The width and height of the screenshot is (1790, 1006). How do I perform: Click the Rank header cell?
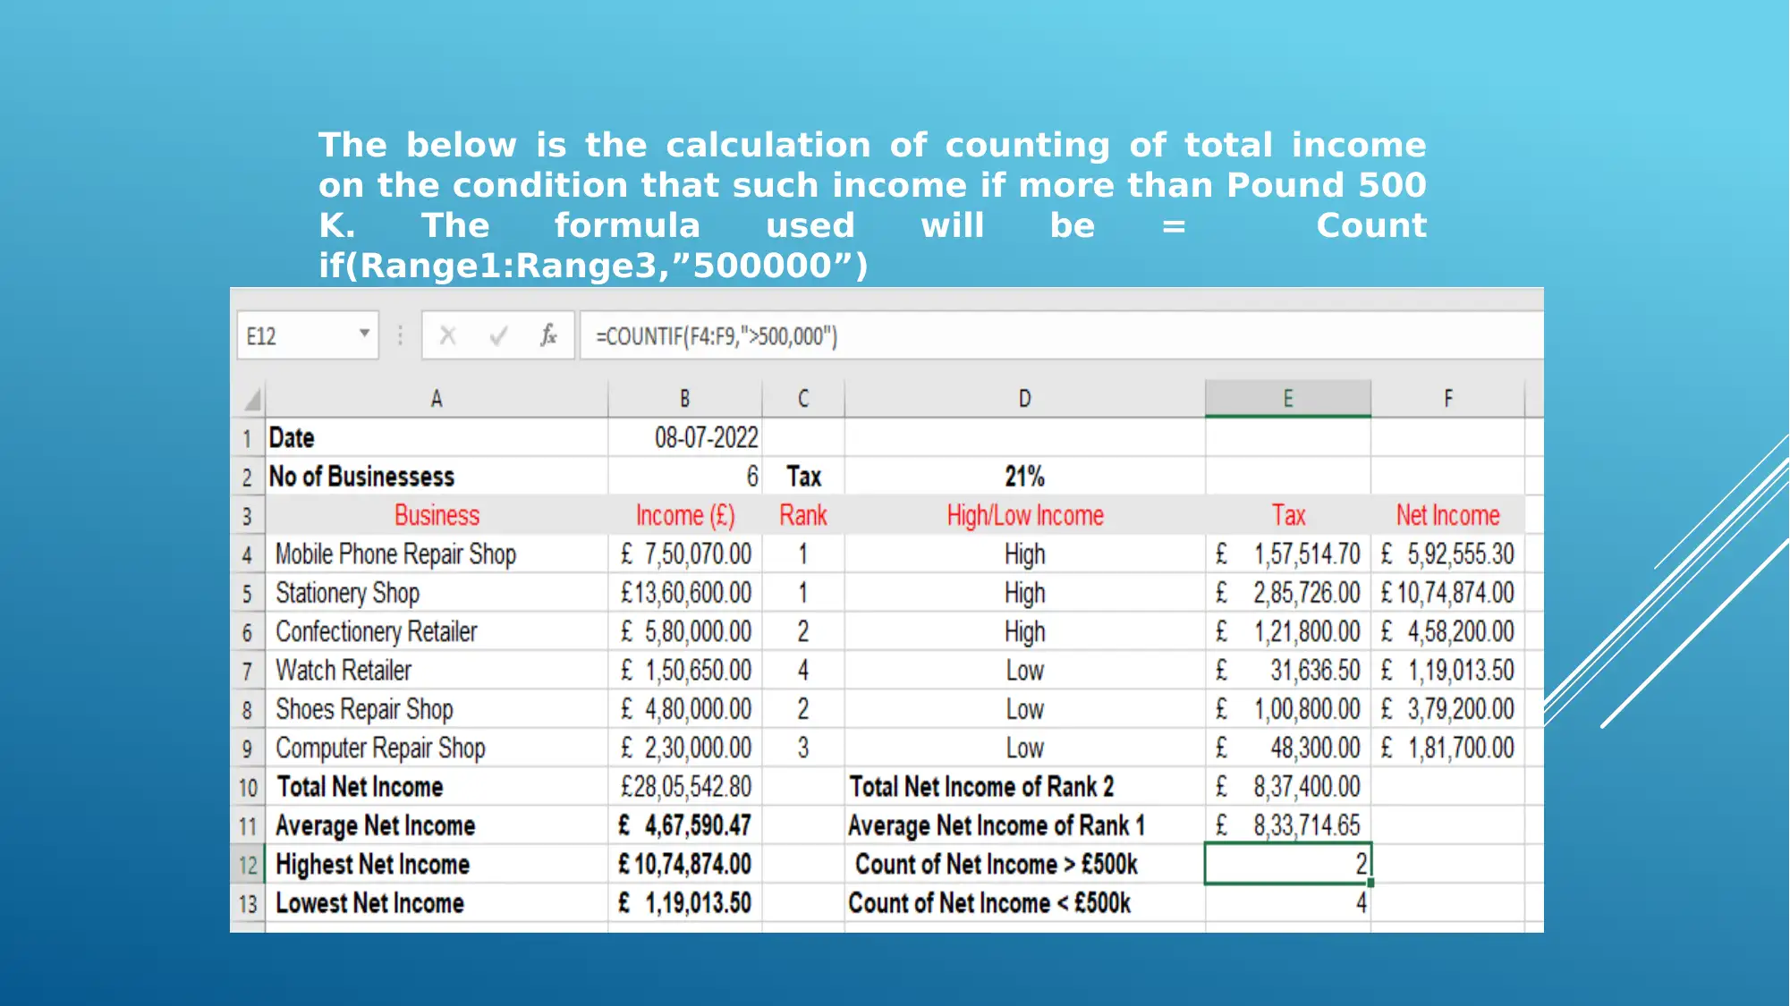point(803,516)
